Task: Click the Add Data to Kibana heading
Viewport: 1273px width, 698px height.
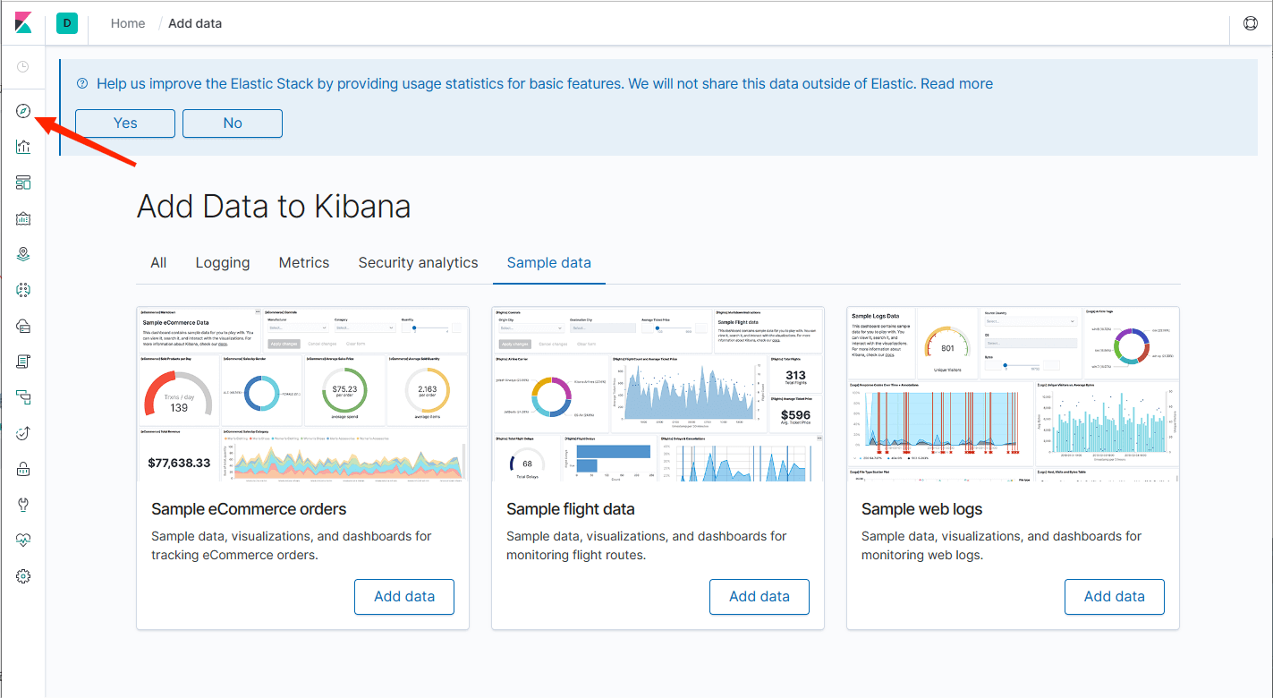Action: click(x=274, y=207)
